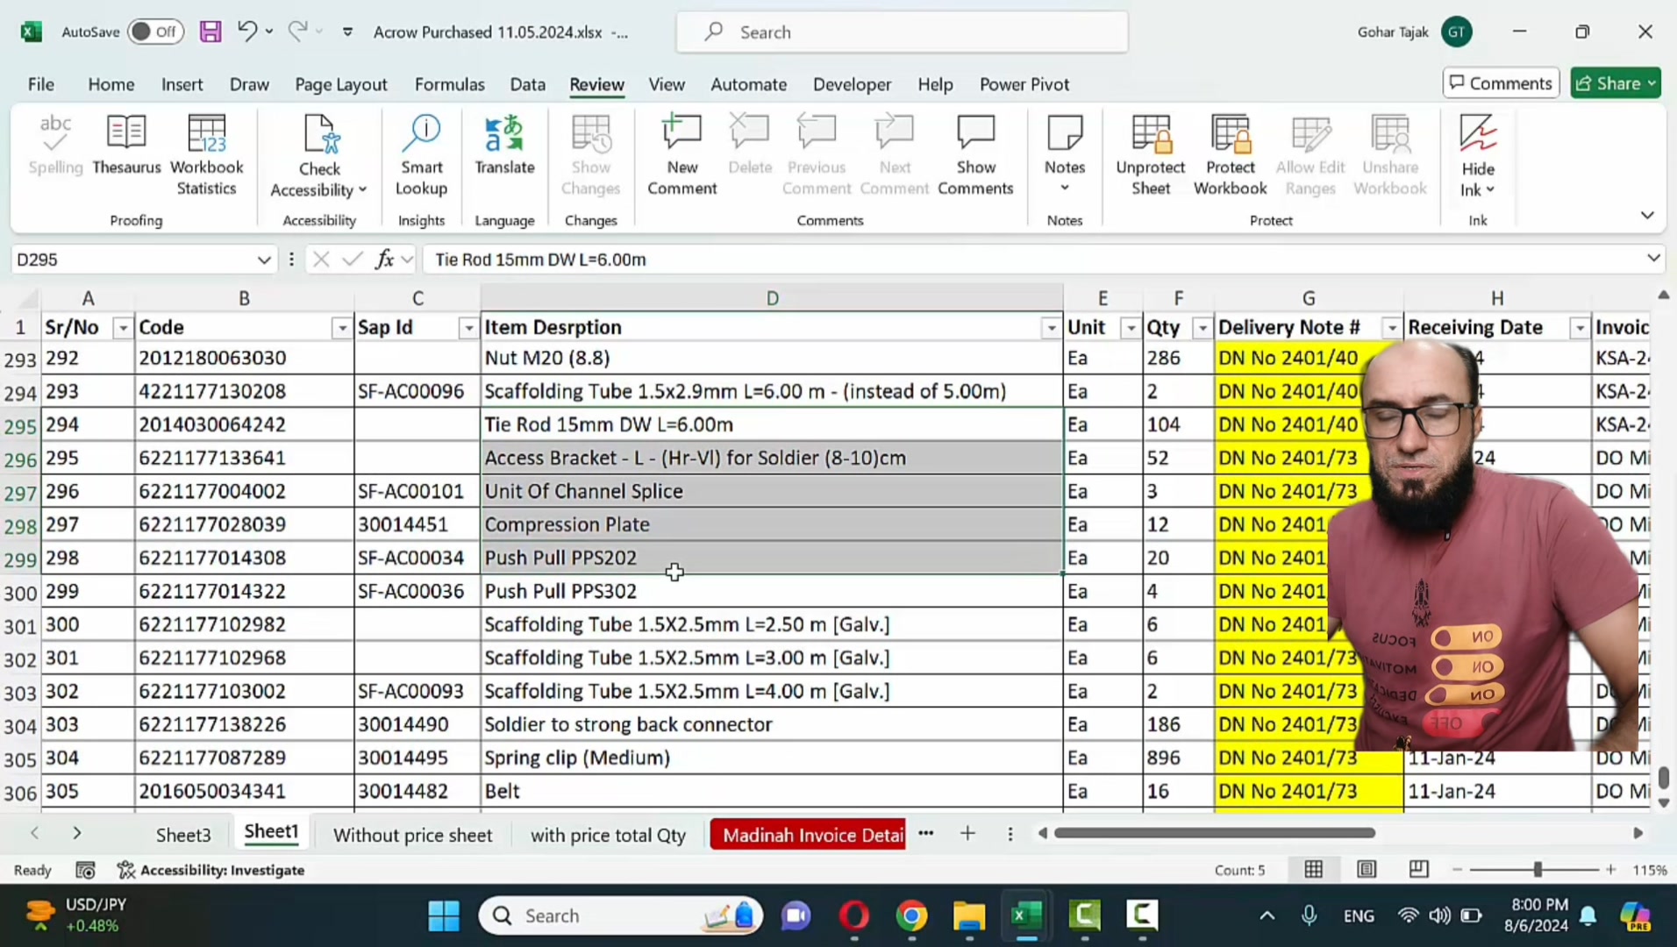Image resolution: width=1677 pixels, height=947 pixels.
Task: Open Check Accessibility dropdown
Action: [319, 157]
